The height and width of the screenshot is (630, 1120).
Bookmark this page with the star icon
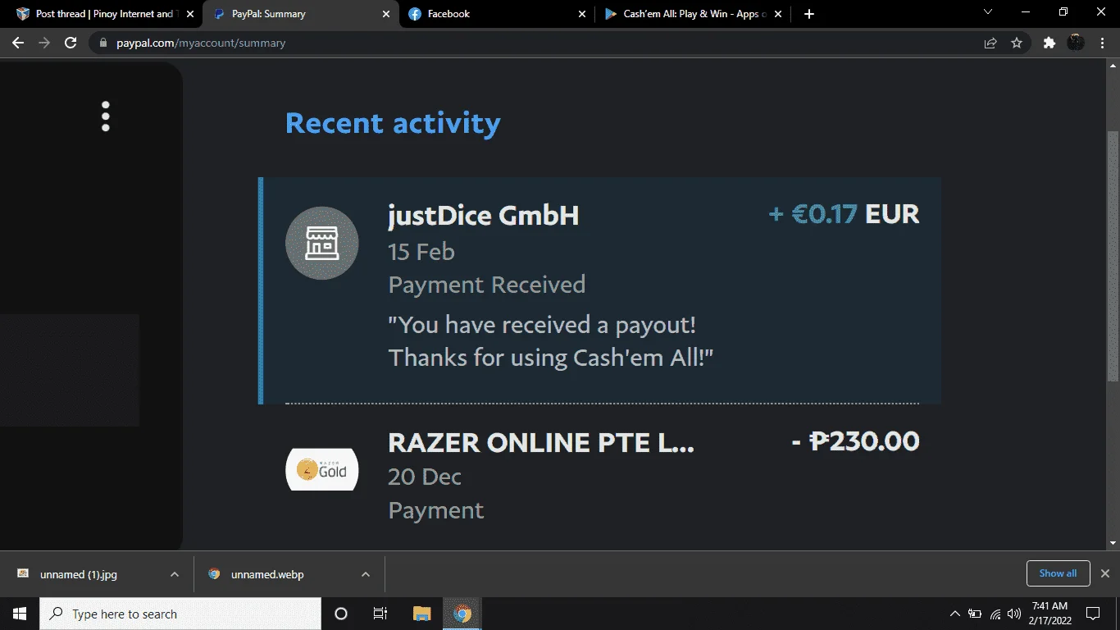(1017, 43)
